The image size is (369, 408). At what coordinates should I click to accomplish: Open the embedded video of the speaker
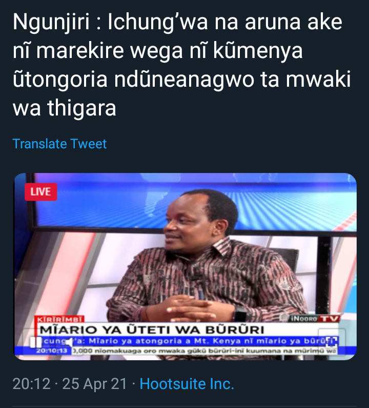click(186, 266)
